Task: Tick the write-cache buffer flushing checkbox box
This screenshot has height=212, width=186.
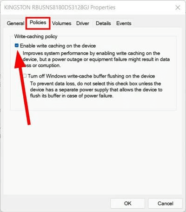Action: coord(25,76)
